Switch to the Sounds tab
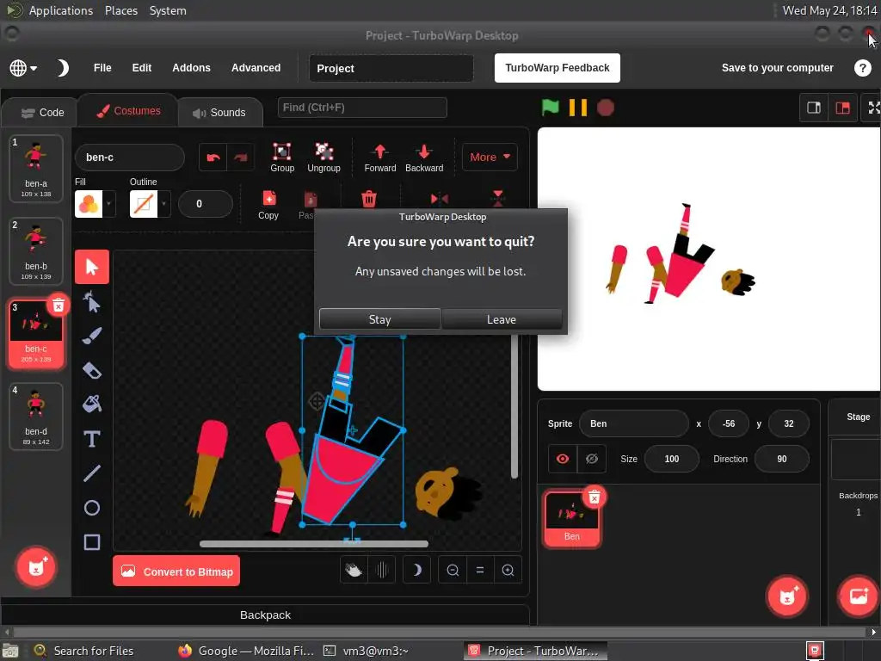 pos(219,113)
